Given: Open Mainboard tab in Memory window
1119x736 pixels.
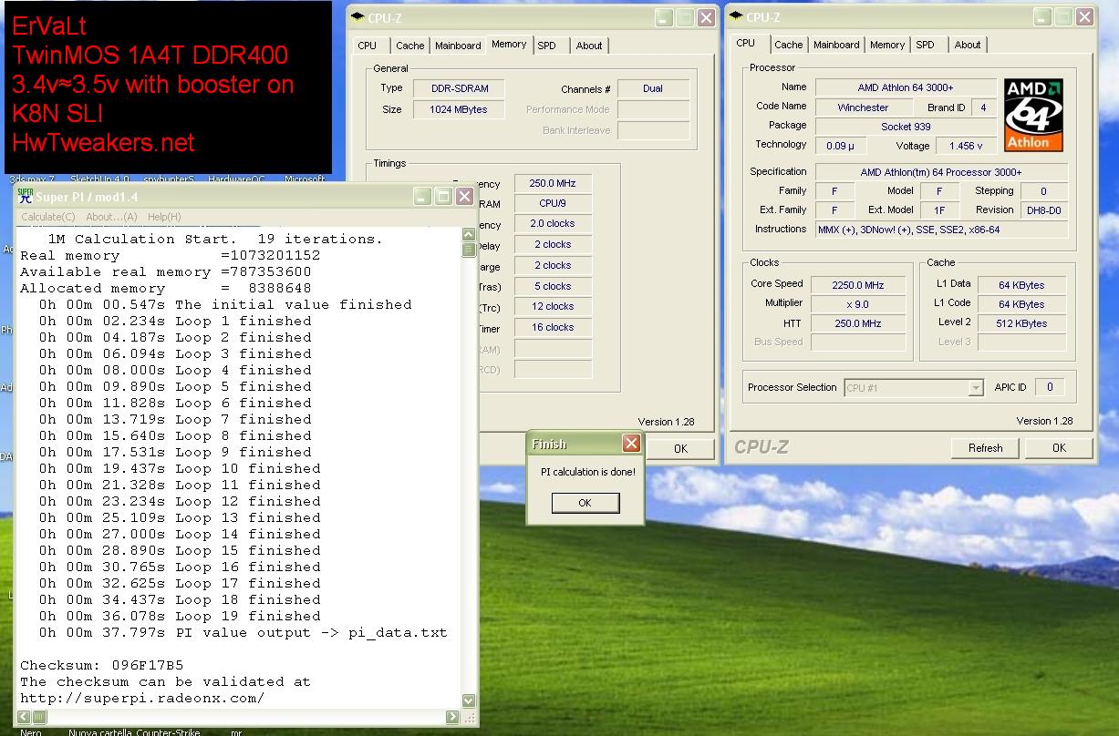Looking at the screenshot, I should (458, 46).
